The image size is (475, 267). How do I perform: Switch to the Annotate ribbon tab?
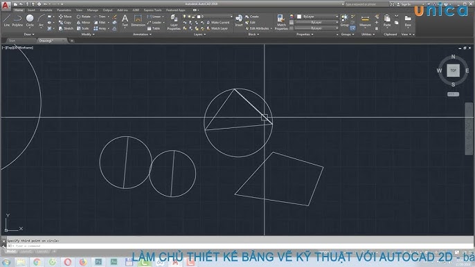point(46,10)
